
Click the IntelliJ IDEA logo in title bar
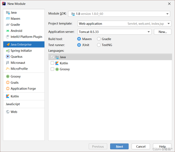(4, 4)
